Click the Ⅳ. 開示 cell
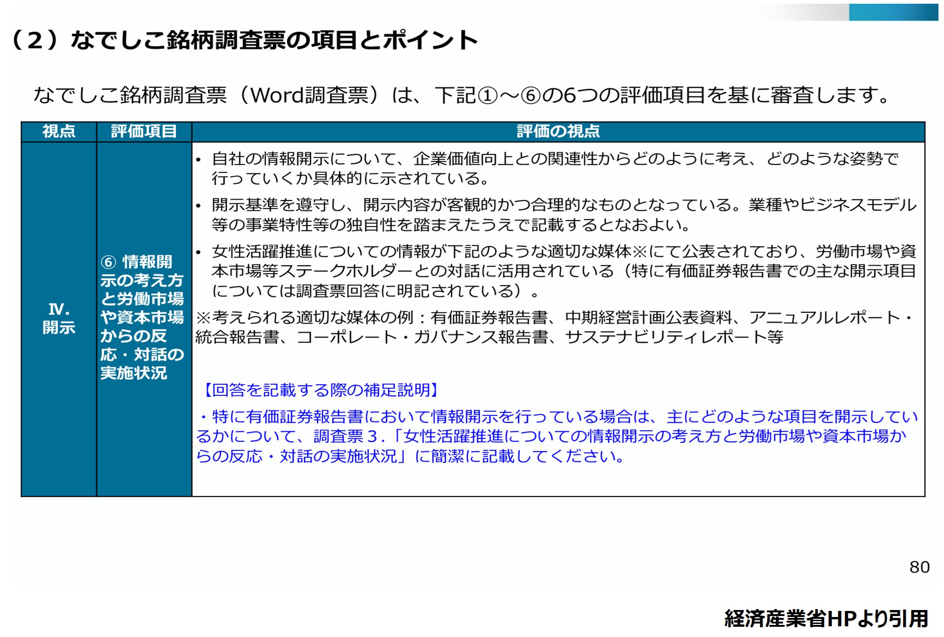This screenshot has width=944, height=637. 59,319
